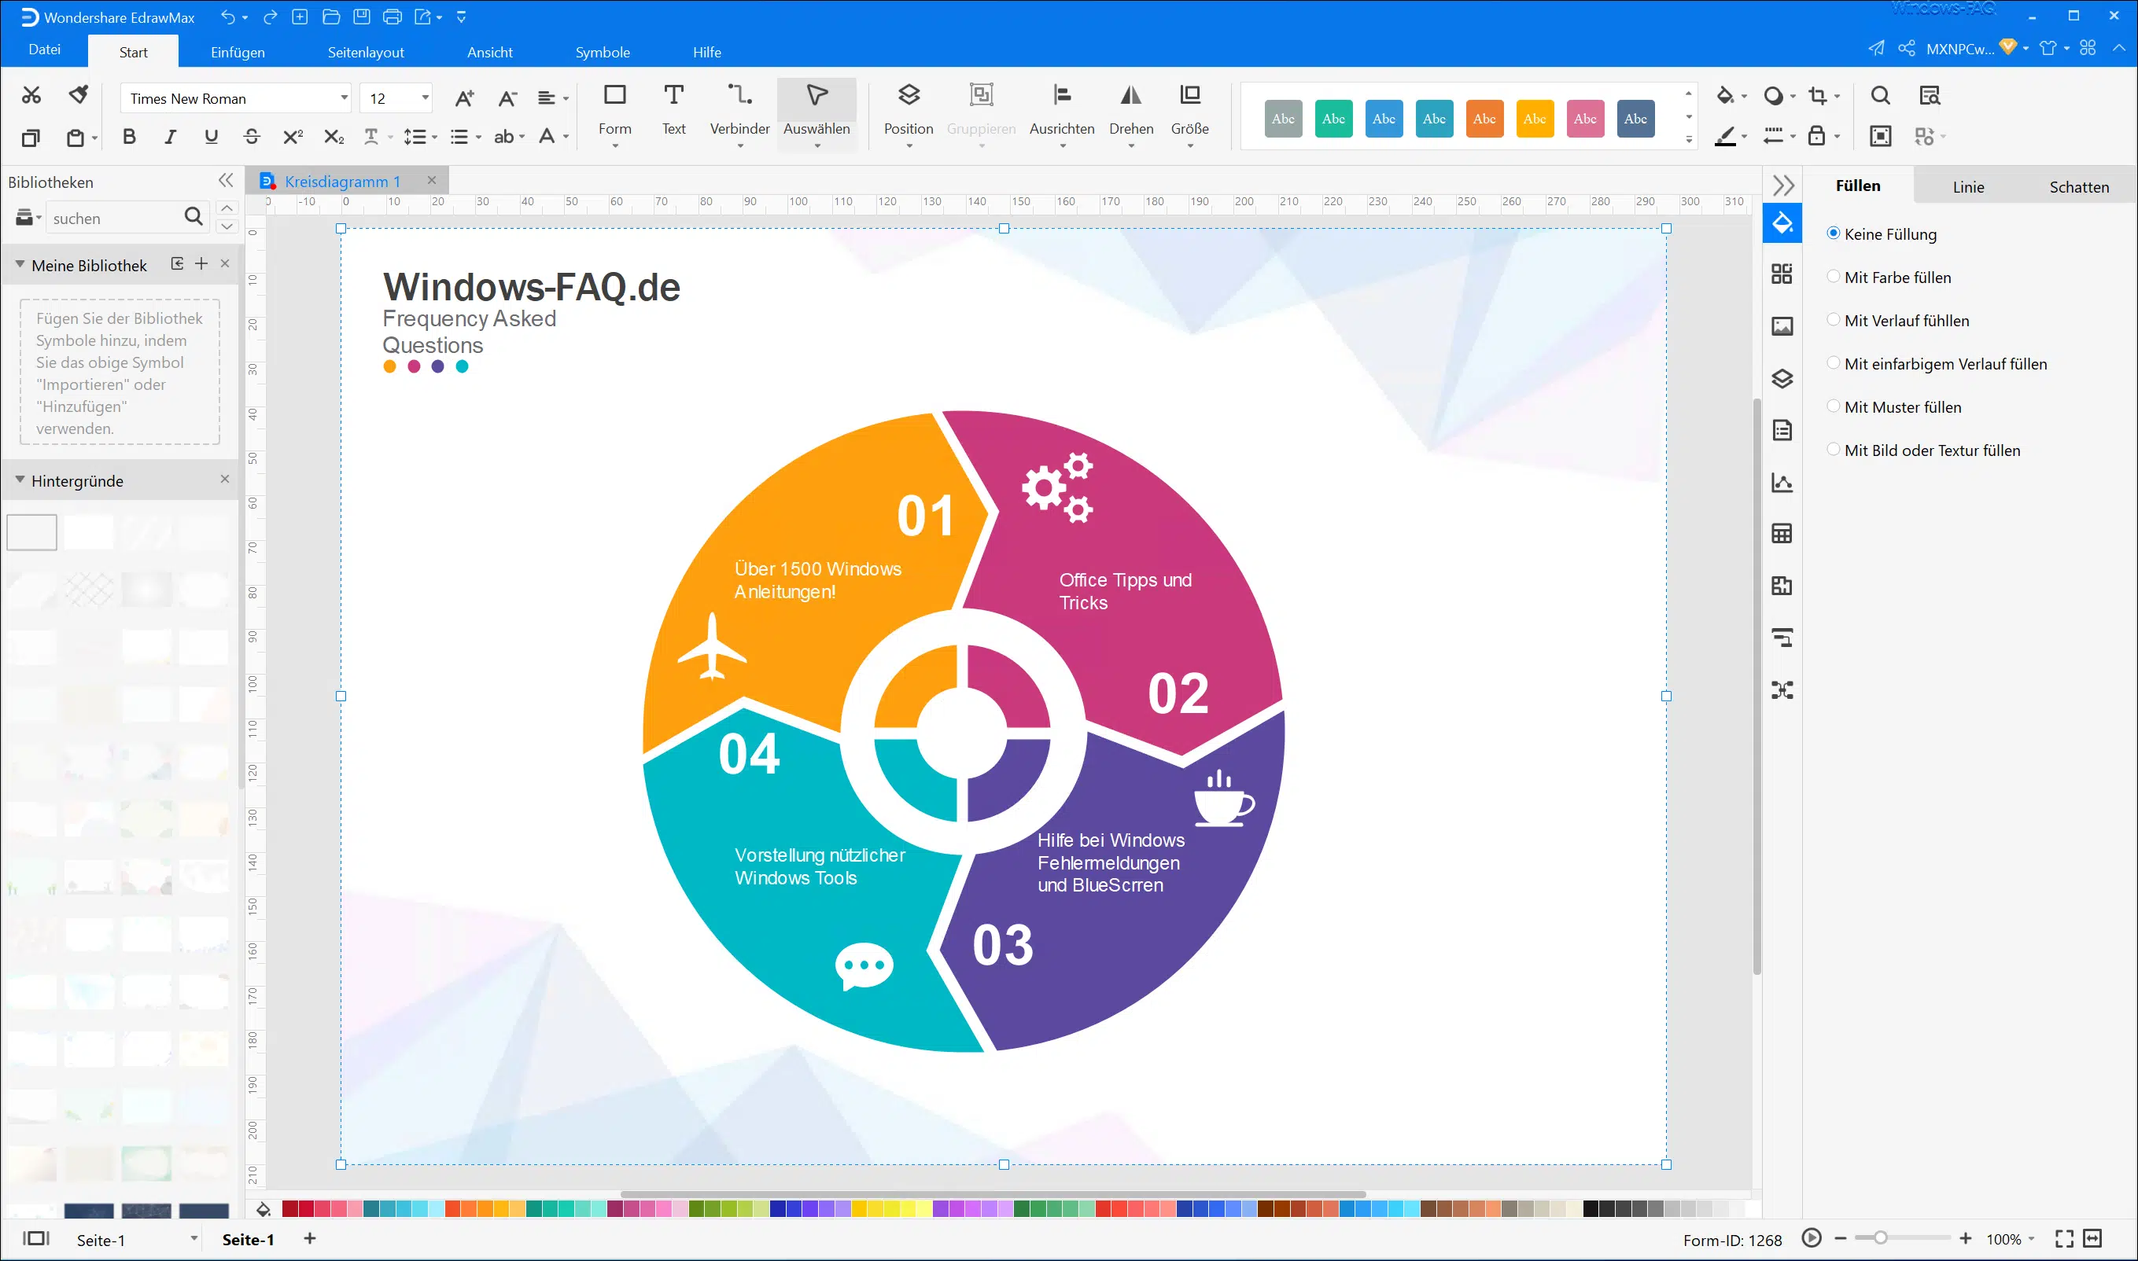
Task: Select 'Mit Farbe füllen' radio option
Action: point(1834,277)
